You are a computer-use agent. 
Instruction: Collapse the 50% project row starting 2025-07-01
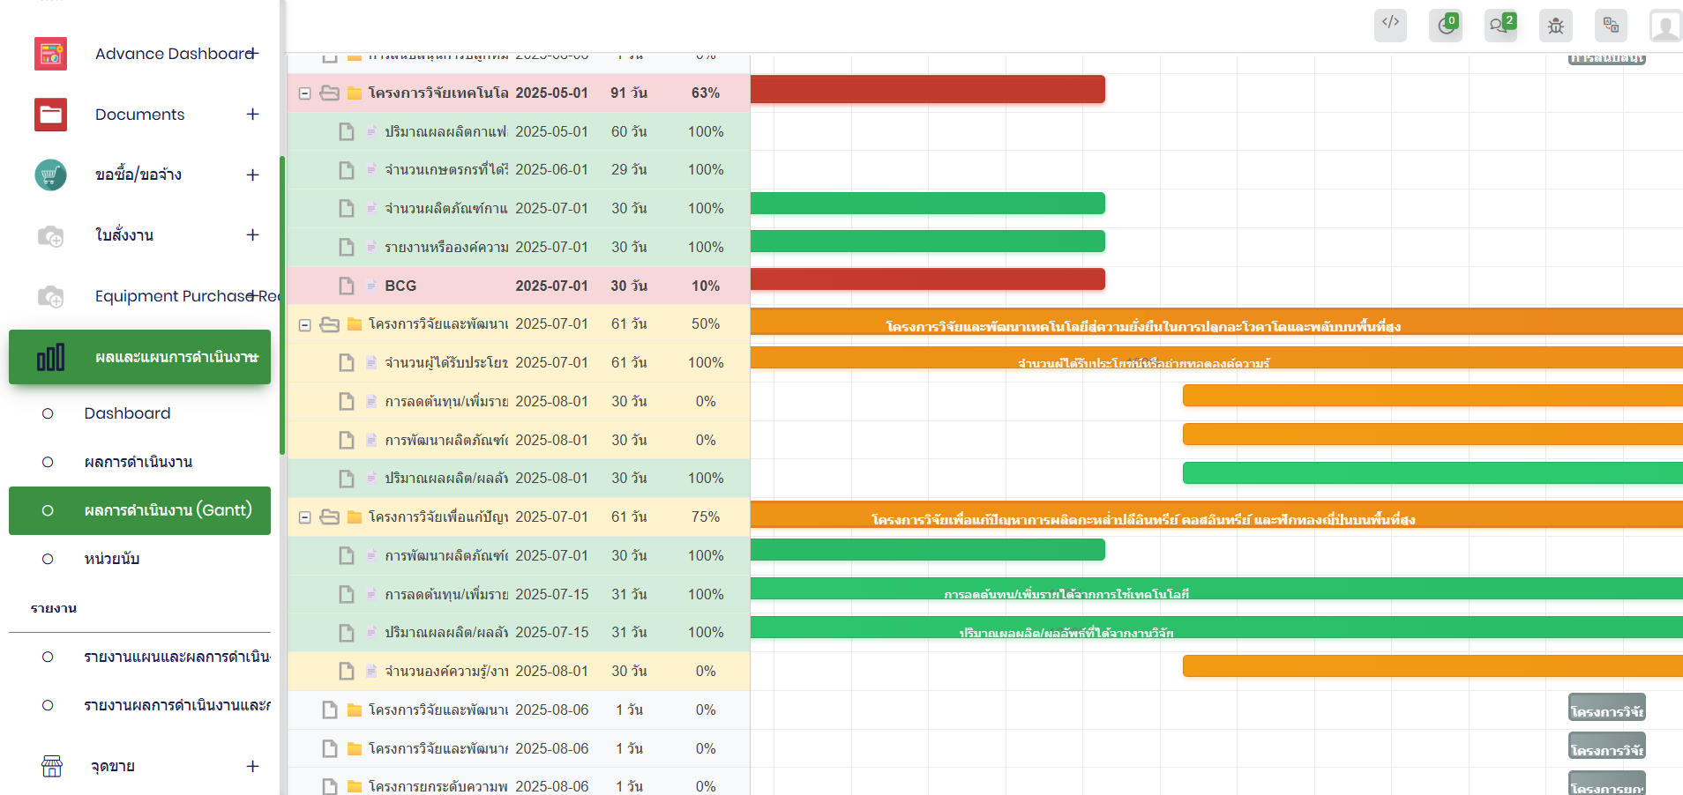(x=304, y=324)
